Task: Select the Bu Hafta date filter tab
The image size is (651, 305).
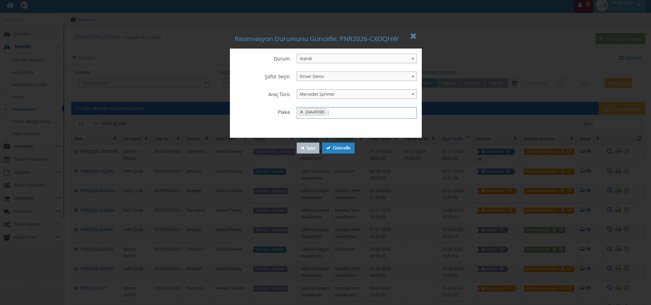Action: (472, 83)
